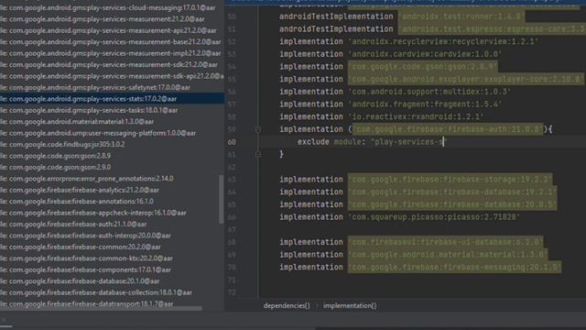Click 'androidx.cardview:cardview:1.0.0' string

tap(425, 54)
